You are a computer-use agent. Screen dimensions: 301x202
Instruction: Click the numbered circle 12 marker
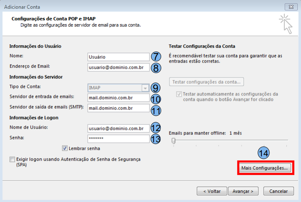pos(155,129)
